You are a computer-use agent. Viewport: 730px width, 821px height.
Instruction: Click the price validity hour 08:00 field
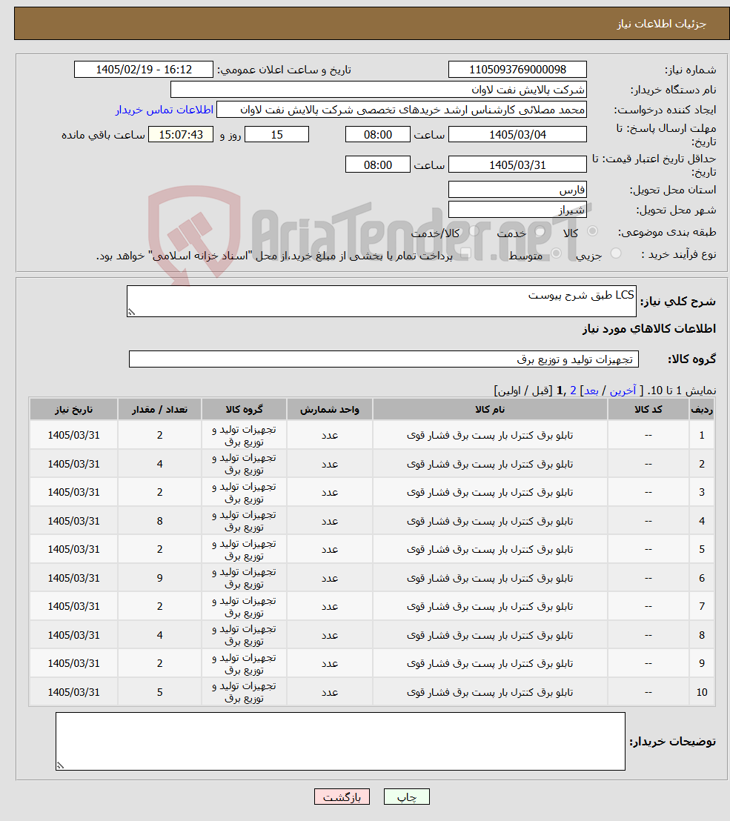pyautogui.click(x=377, y=165)
